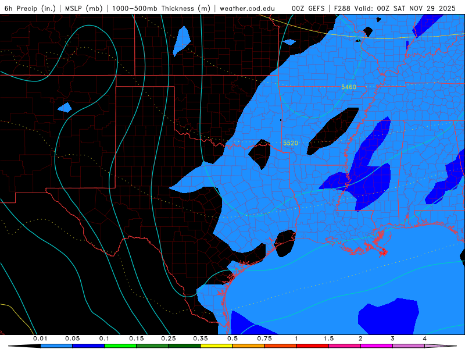
Task: Click the orange 0.5-0.75 legend swatch
Action: coord(249,346)
